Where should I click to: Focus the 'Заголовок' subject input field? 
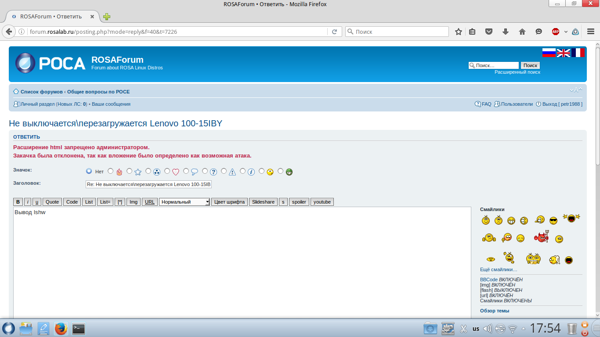point(149,184)
